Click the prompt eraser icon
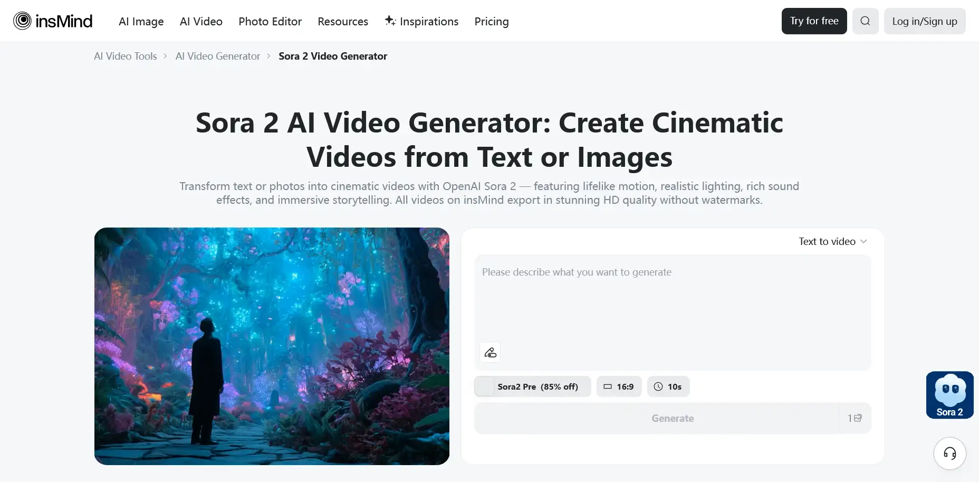The width and height of the screenshot is (979, 482). coord(490,352)
